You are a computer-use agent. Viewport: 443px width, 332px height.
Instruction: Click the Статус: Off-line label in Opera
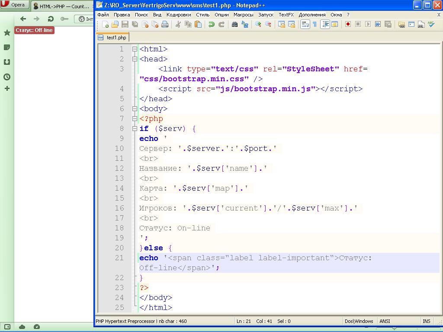point(34,30)
